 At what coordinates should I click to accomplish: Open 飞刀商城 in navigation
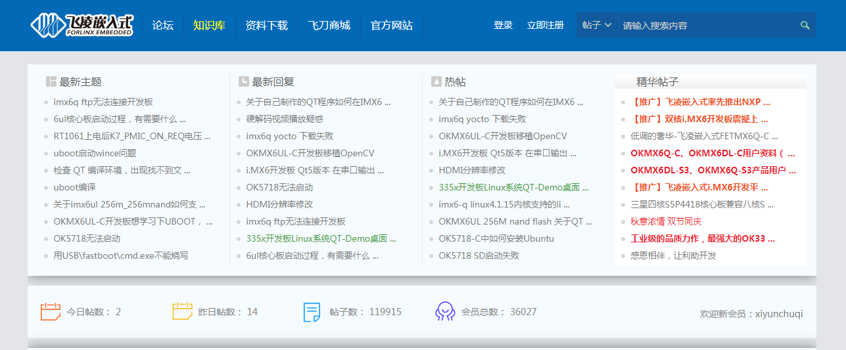point(329,26)
